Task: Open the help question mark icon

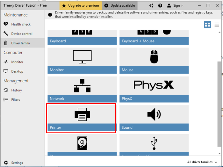Action: point(160,5)
